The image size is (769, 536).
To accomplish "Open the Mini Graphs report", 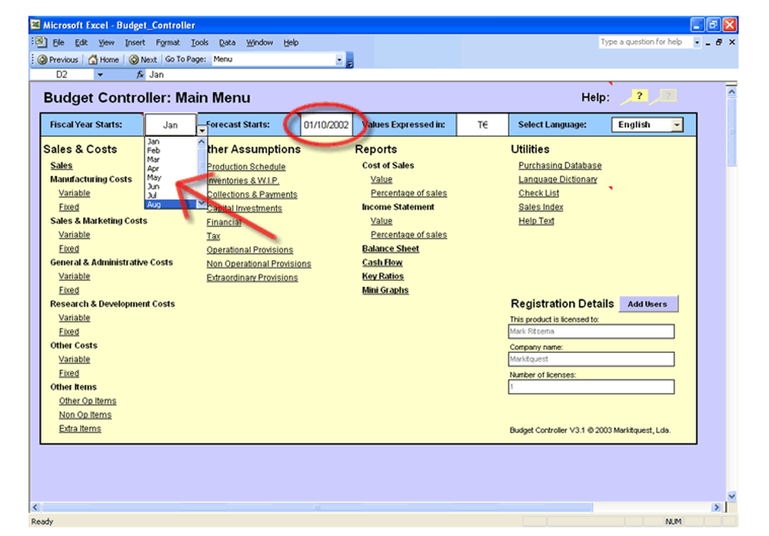I will [385, 291].
